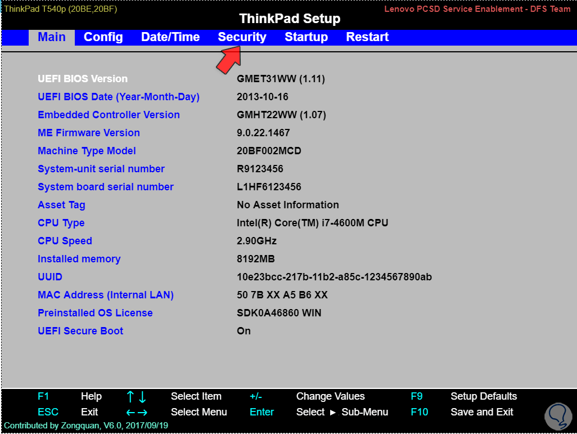Select the Secure Boot On value
Viewport: 577px width, 434px height.
[244, 331]
